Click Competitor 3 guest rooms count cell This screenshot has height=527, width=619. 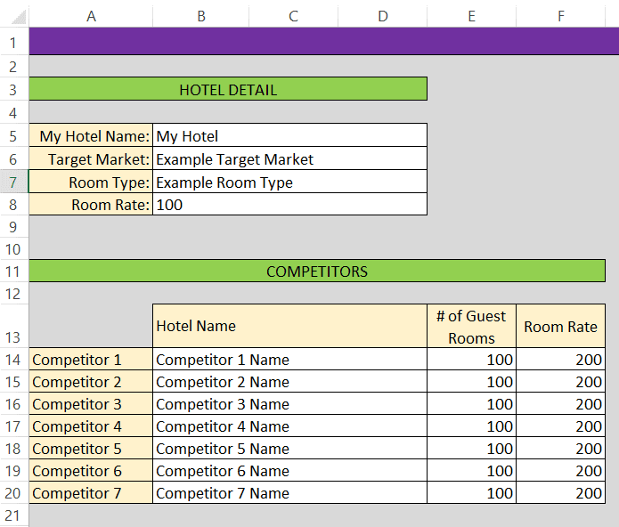(x=471, y=404)
